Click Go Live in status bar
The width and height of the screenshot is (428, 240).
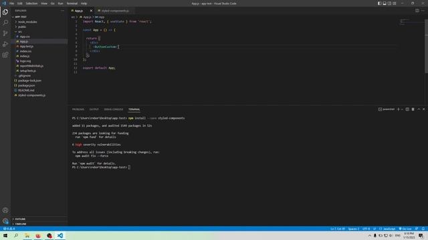tap(405, 229)
